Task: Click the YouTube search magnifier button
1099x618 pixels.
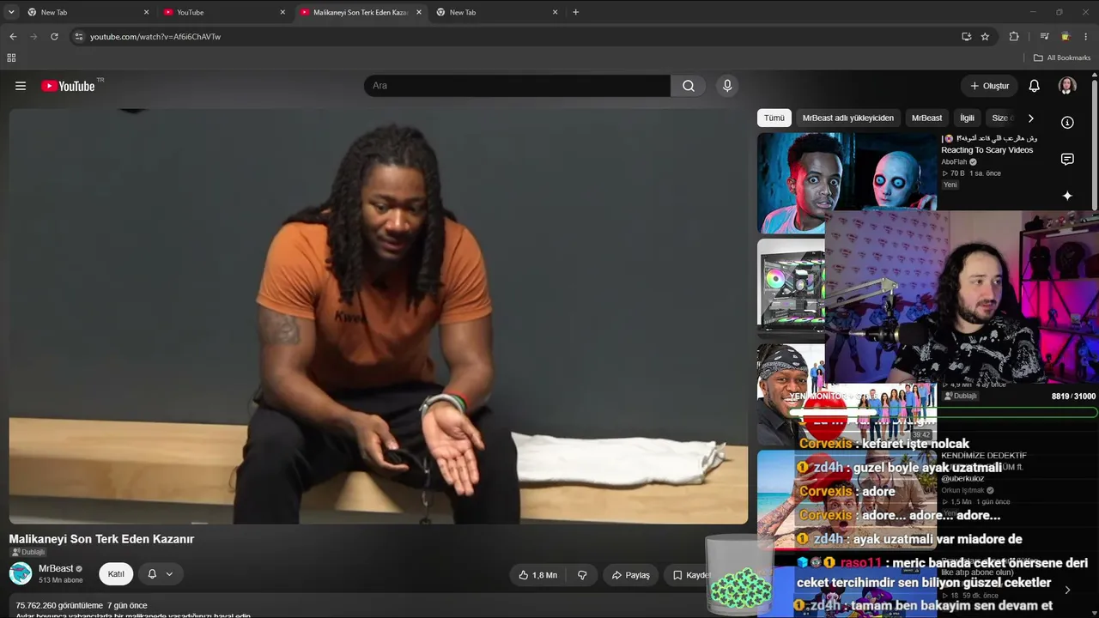Action: (689, 86)
